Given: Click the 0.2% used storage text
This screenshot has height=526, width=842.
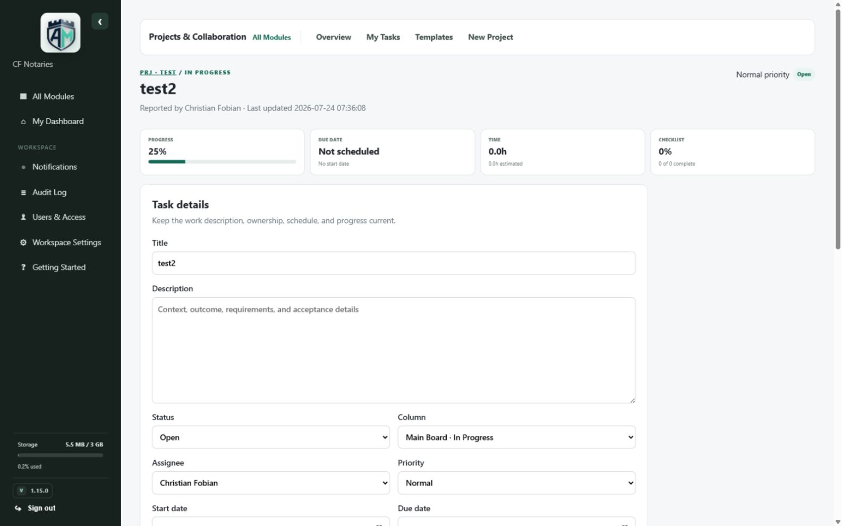Looking at the screenshot, I should click(29, 467).
